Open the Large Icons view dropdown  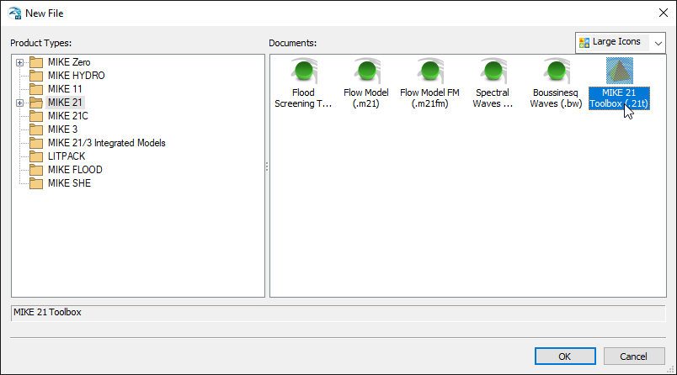point(621,42)
